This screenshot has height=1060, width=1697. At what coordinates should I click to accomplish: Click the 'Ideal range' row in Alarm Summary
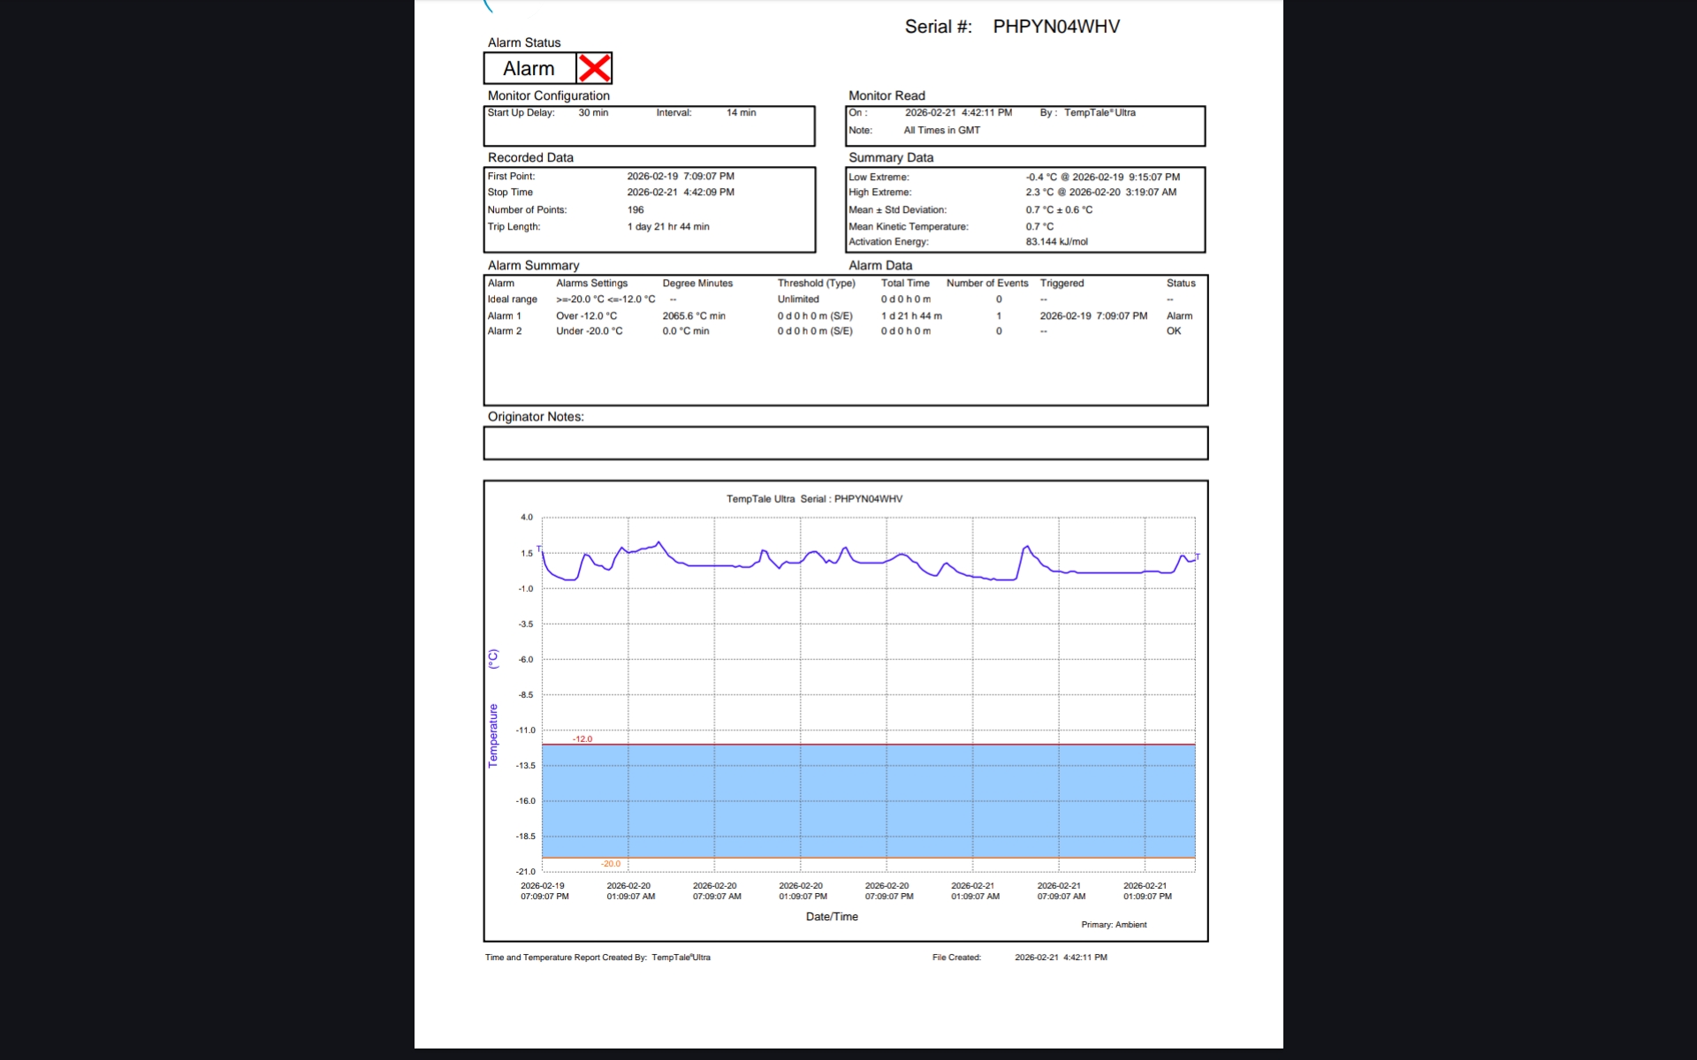[512, 299]
